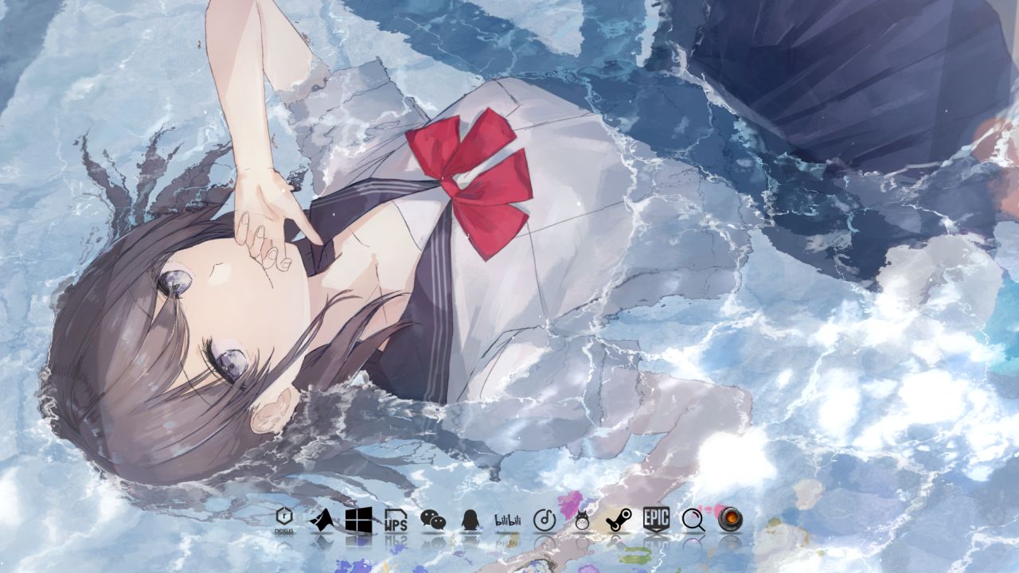The width and height of the screenshot is (1019, 573).
Task: Open the Nexus dock icon
Action: [284, 520]
